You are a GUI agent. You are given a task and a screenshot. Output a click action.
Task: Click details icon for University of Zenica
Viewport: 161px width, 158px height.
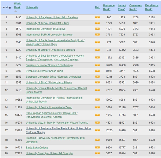point(97,107)
